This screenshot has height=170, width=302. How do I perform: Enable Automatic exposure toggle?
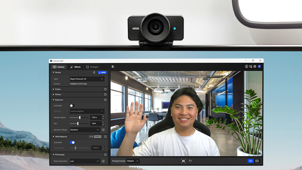[x=72, y=106]
